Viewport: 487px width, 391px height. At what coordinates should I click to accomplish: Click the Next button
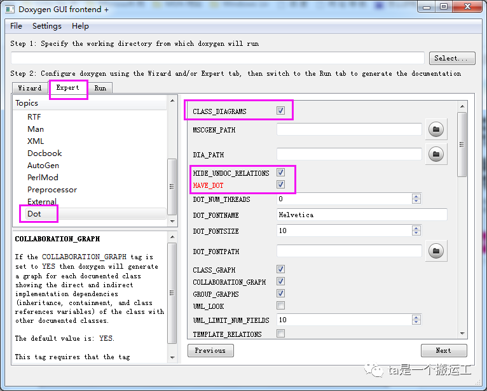pos(444,350)
